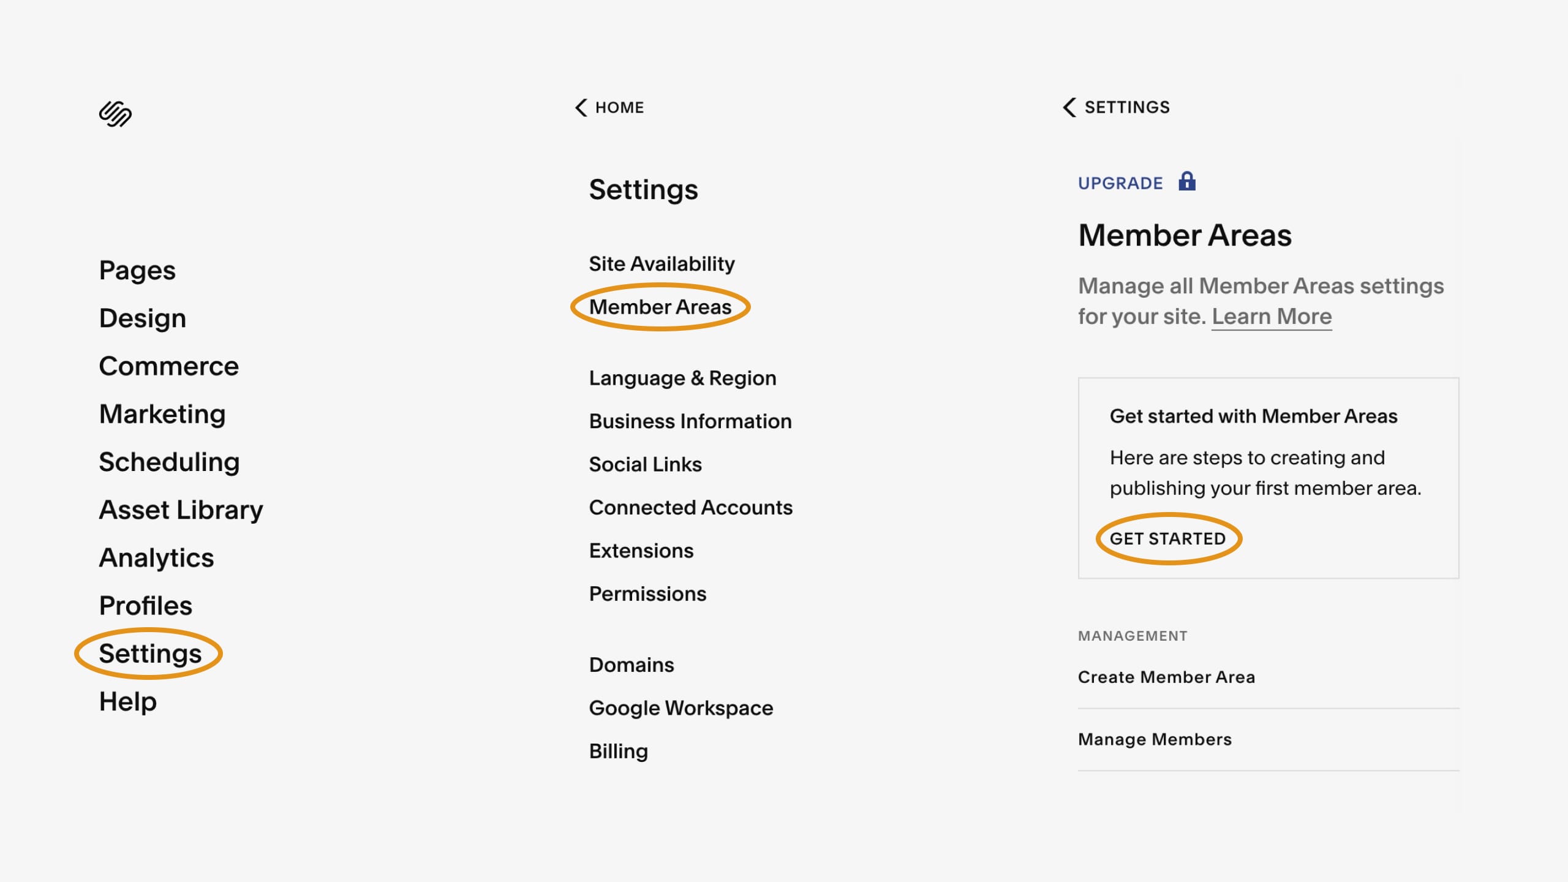
Task: Open the Pages section
Action: [137, 270]
